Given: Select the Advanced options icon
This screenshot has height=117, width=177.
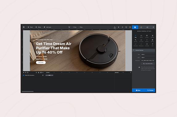Looking at the screenshot, I should (135, 45).
